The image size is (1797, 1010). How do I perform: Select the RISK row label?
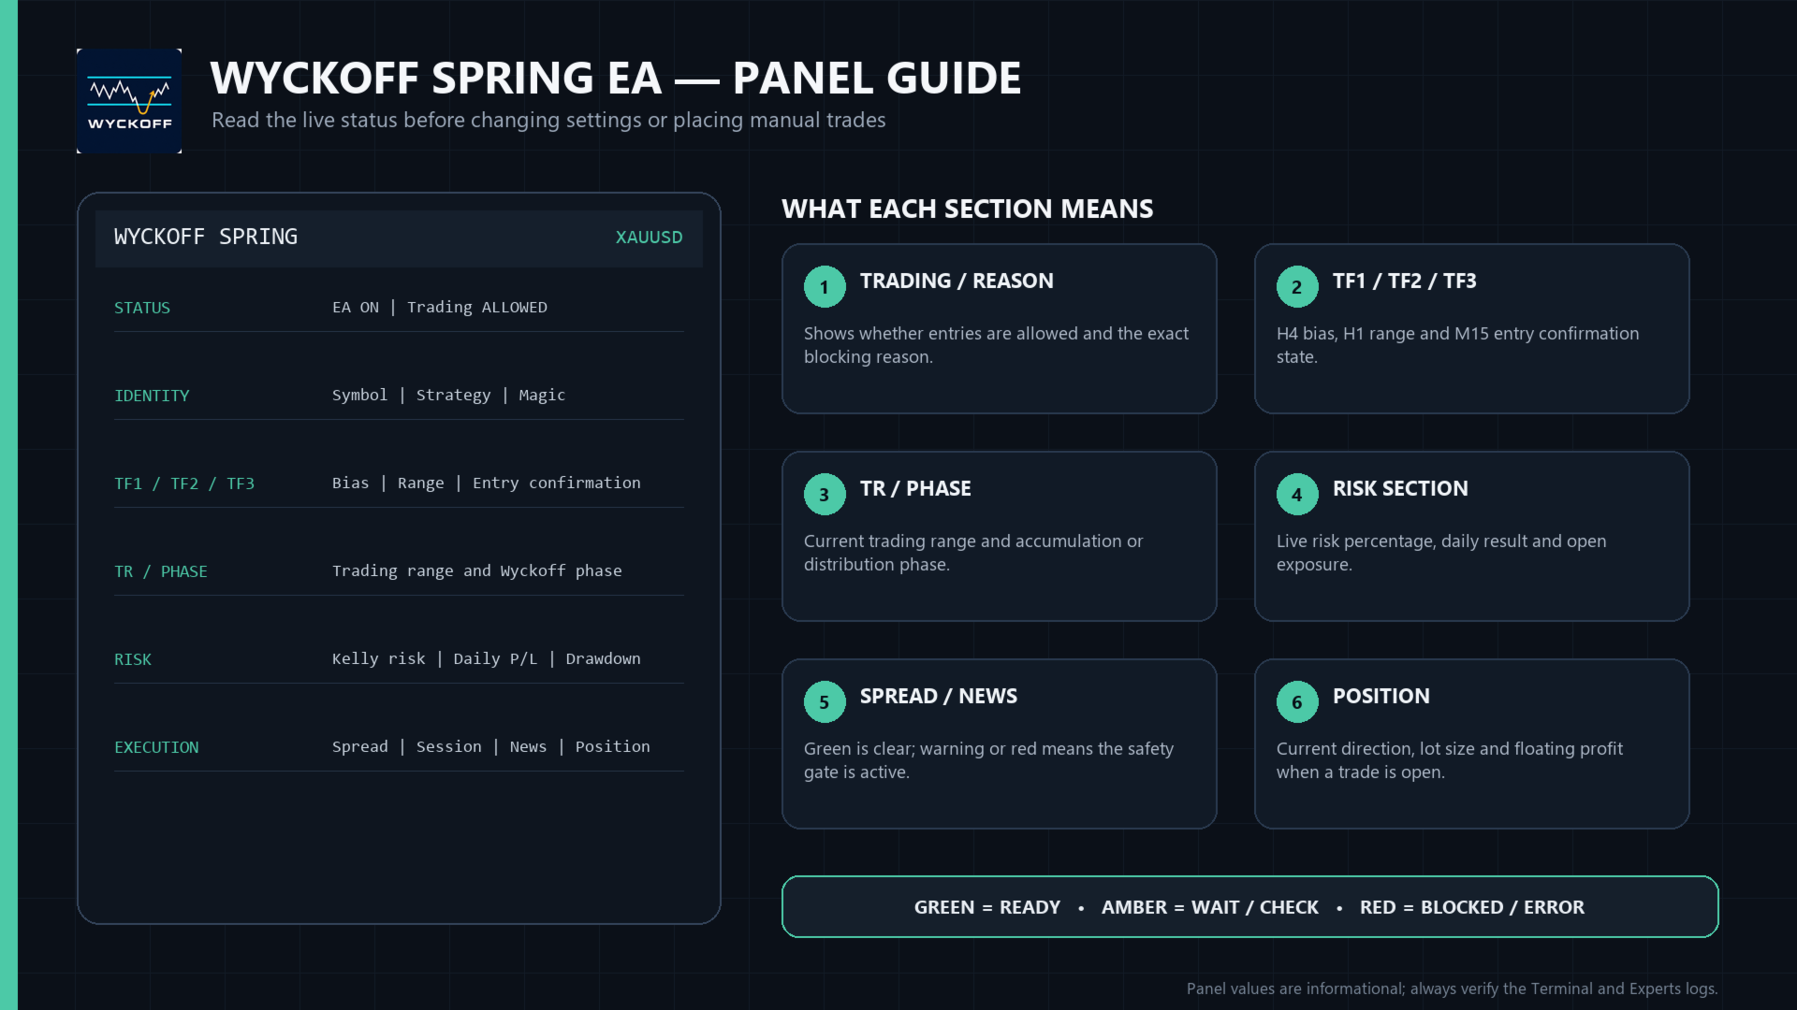(x=133, y=659)
